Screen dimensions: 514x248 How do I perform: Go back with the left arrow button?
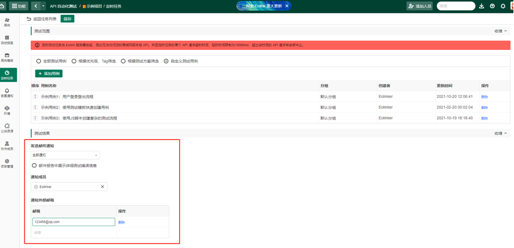click(36, 6)
